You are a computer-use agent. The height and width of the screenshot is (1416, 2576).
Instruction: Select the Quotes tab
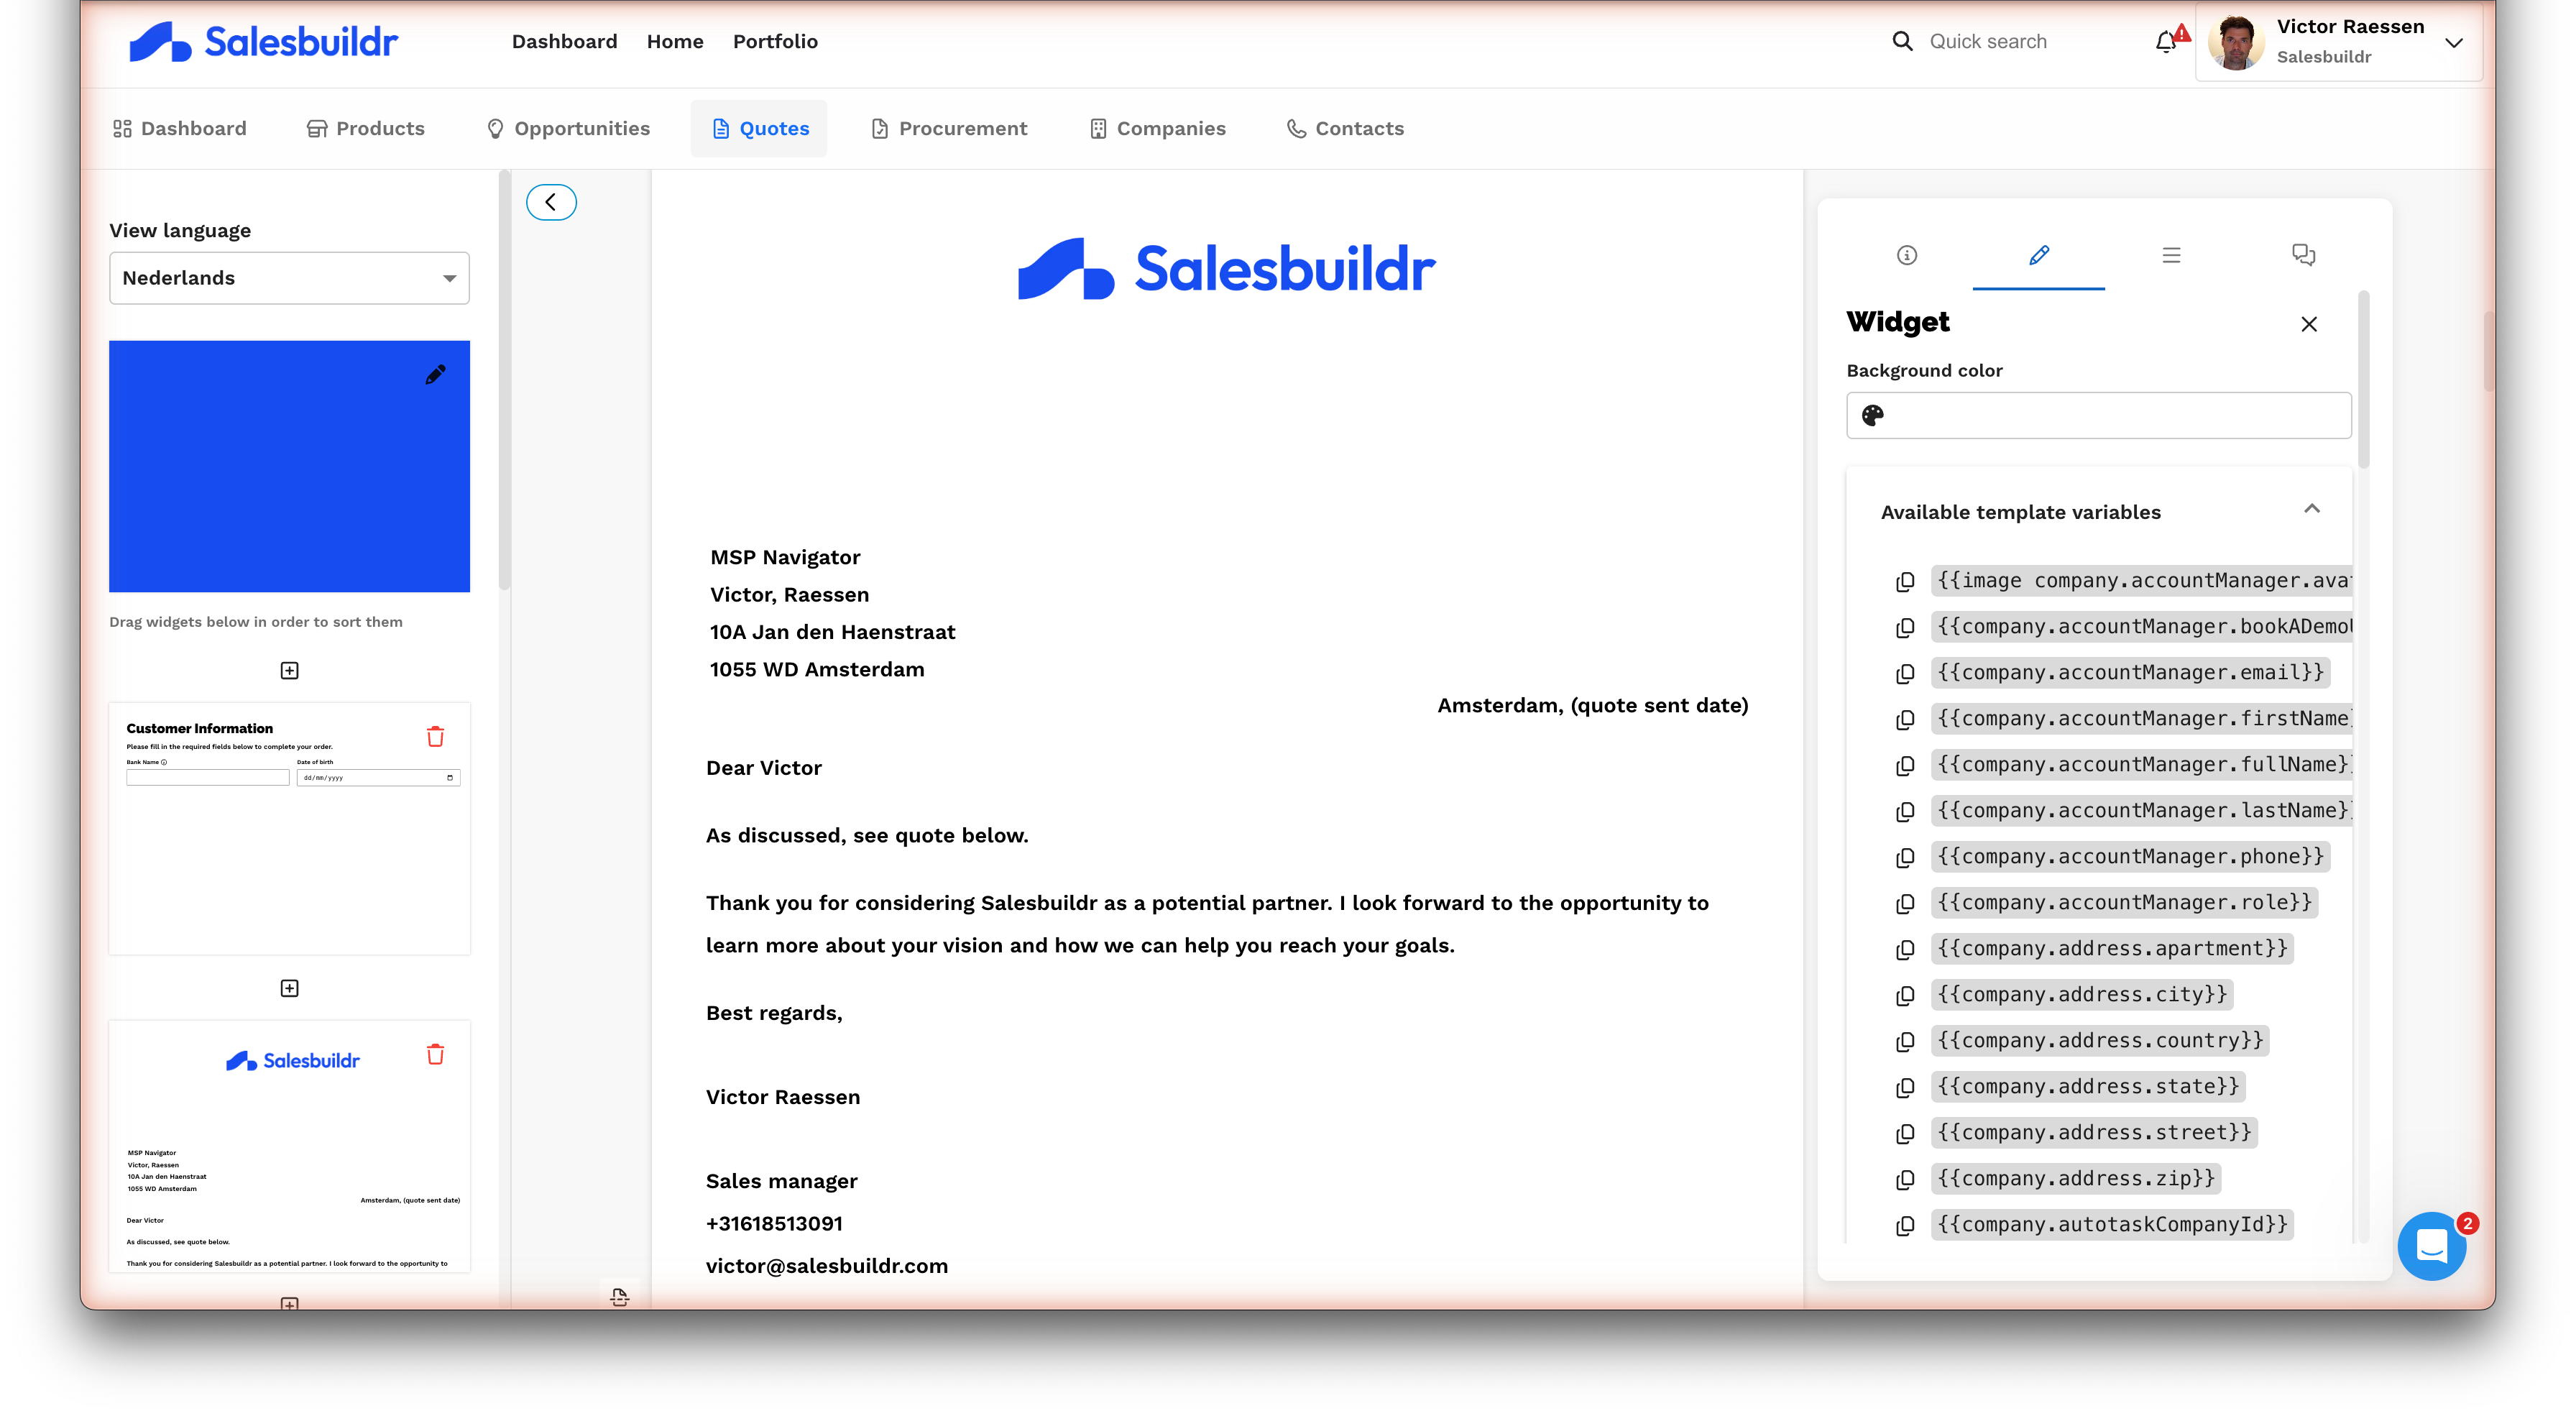759,128
